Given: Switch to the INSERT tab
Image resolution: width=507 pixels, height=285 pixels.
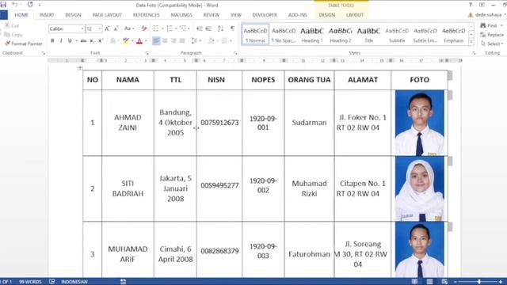Looking at the screenshot, I should (47, 15).
